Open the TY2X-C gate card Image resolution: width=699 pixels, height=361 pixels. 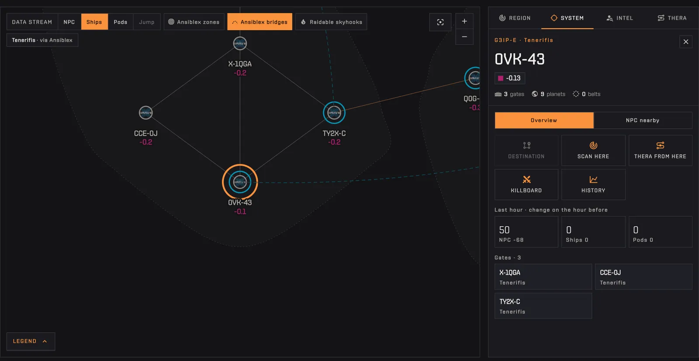[543, 306]
